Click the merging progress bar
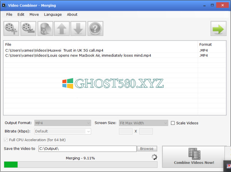The width and height of the screenshot is (231, 172). click(80, 165)
